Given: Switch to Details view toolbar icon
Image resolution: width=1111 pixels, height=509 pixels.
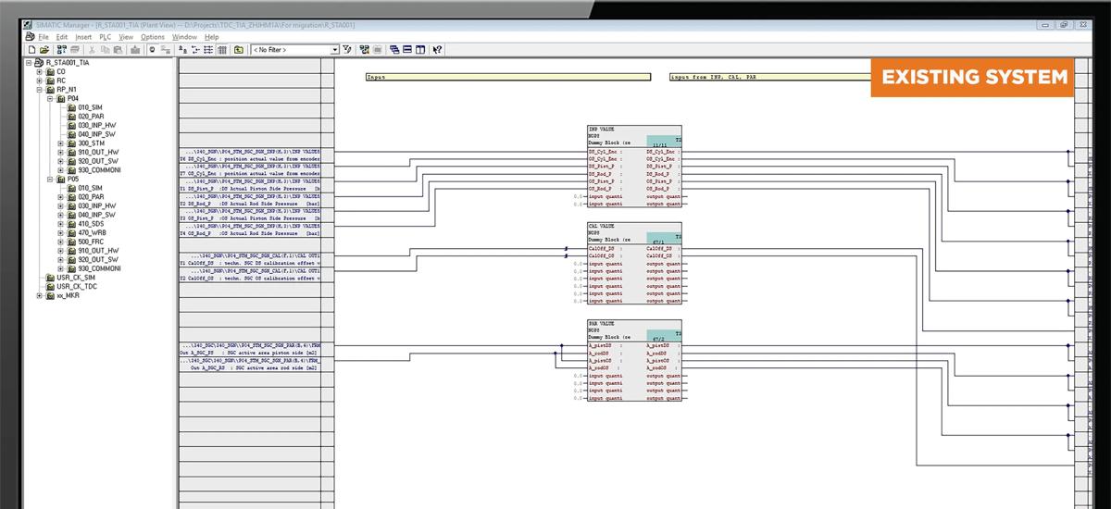Looking at the screenshot, I should pos(222,49).
